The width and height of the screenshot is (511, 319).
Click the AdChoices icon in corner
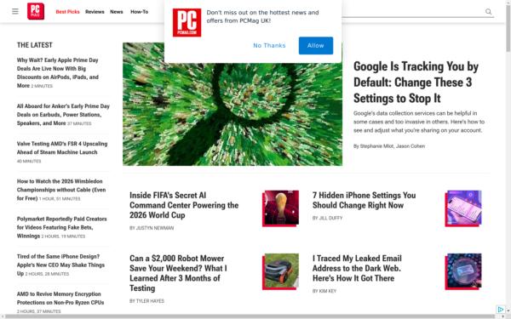coord(500,310)
